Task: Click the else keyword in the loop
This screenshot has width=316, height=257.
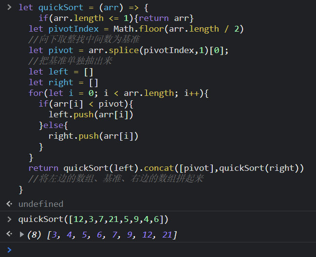Action: [x=54, y=125]
